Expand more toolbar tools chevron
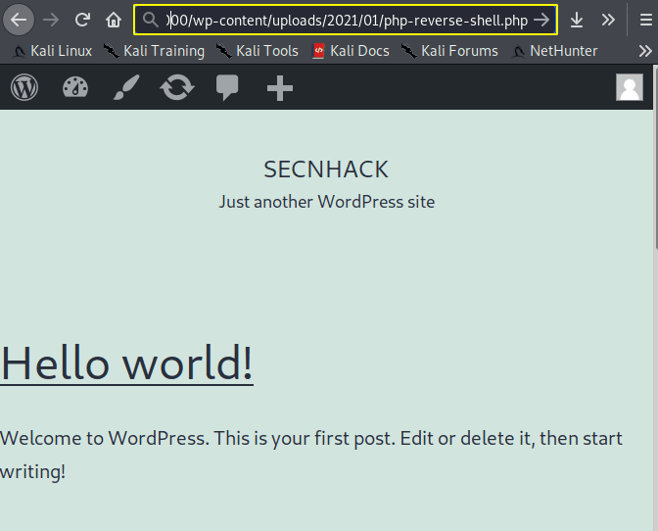The width and height of the screenshot is (658, 531). click(608, 20)
